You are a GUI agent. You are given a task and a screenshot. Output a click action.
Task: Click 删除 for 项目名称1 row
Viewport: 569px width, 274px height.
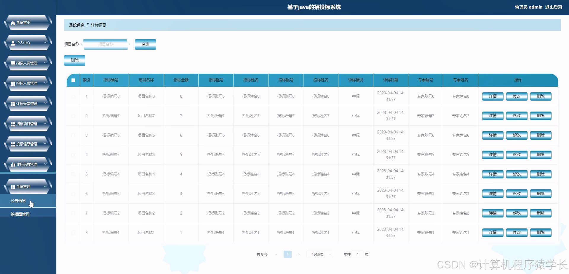pyautogui.click(x=541, y=233)
